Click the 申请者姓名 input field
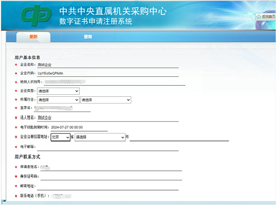 pos(111,167)
